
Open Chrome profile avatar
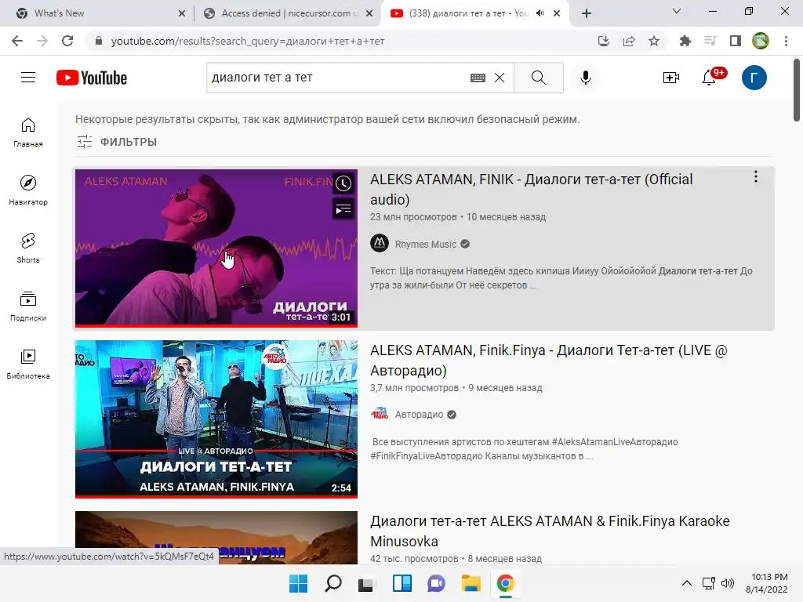click(x=761, y=41)
